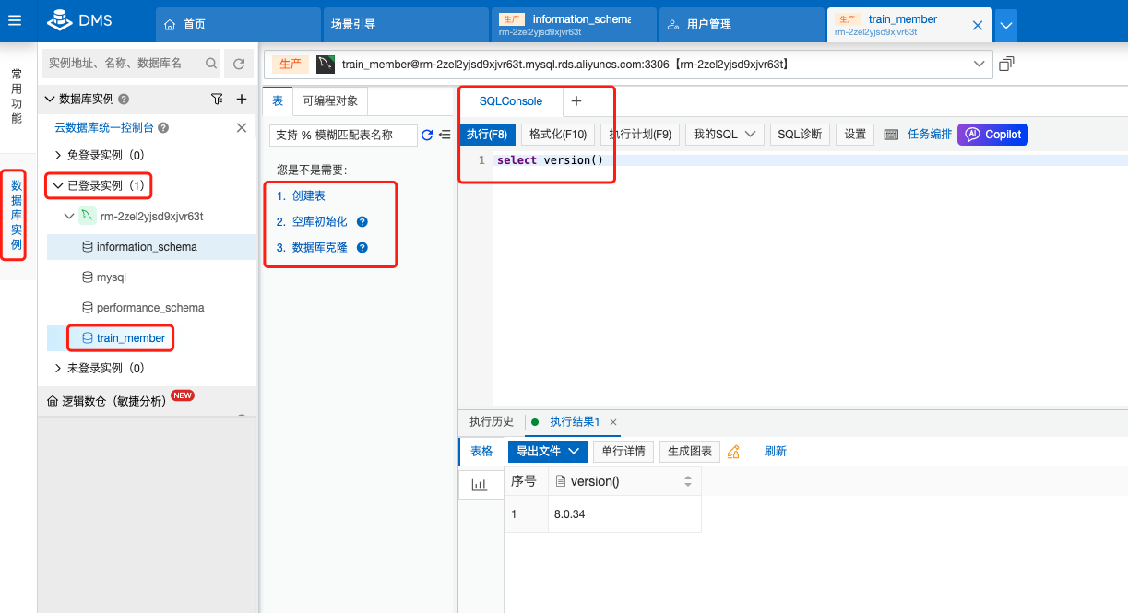This screenshot has height=613, width=1128.
Task: Click the orange edit-lock icon in results toolbar
Action: tap(734, 452)
